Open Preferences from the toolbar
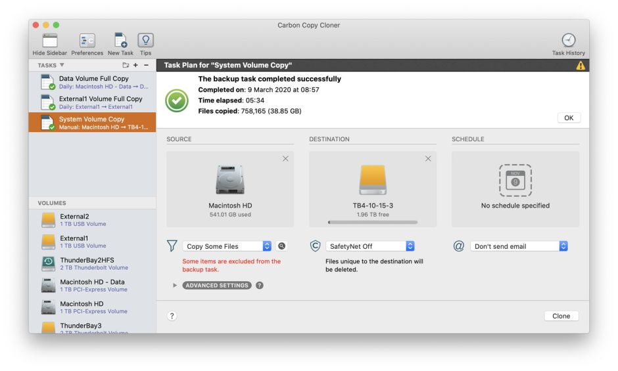 [87, 41]
